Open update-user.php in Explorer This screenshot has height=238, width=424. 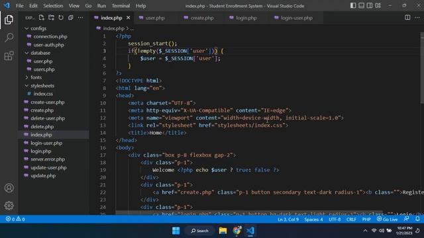[x=48, y=167]
